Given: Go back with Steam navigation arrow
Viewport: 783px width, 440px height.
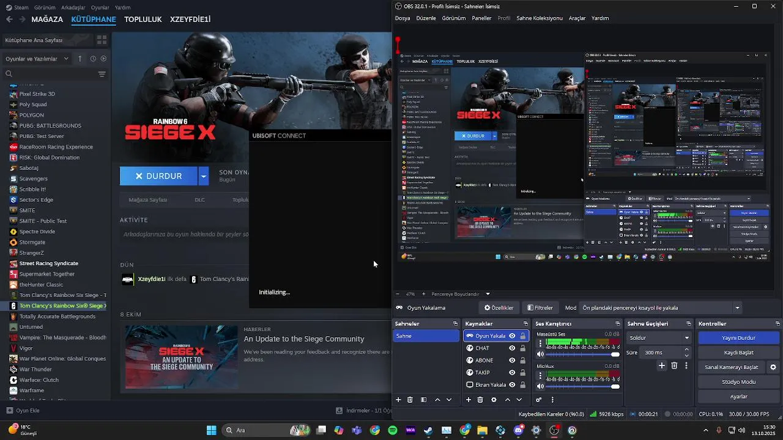Looking at the screenshot, I should pos(9,19).
